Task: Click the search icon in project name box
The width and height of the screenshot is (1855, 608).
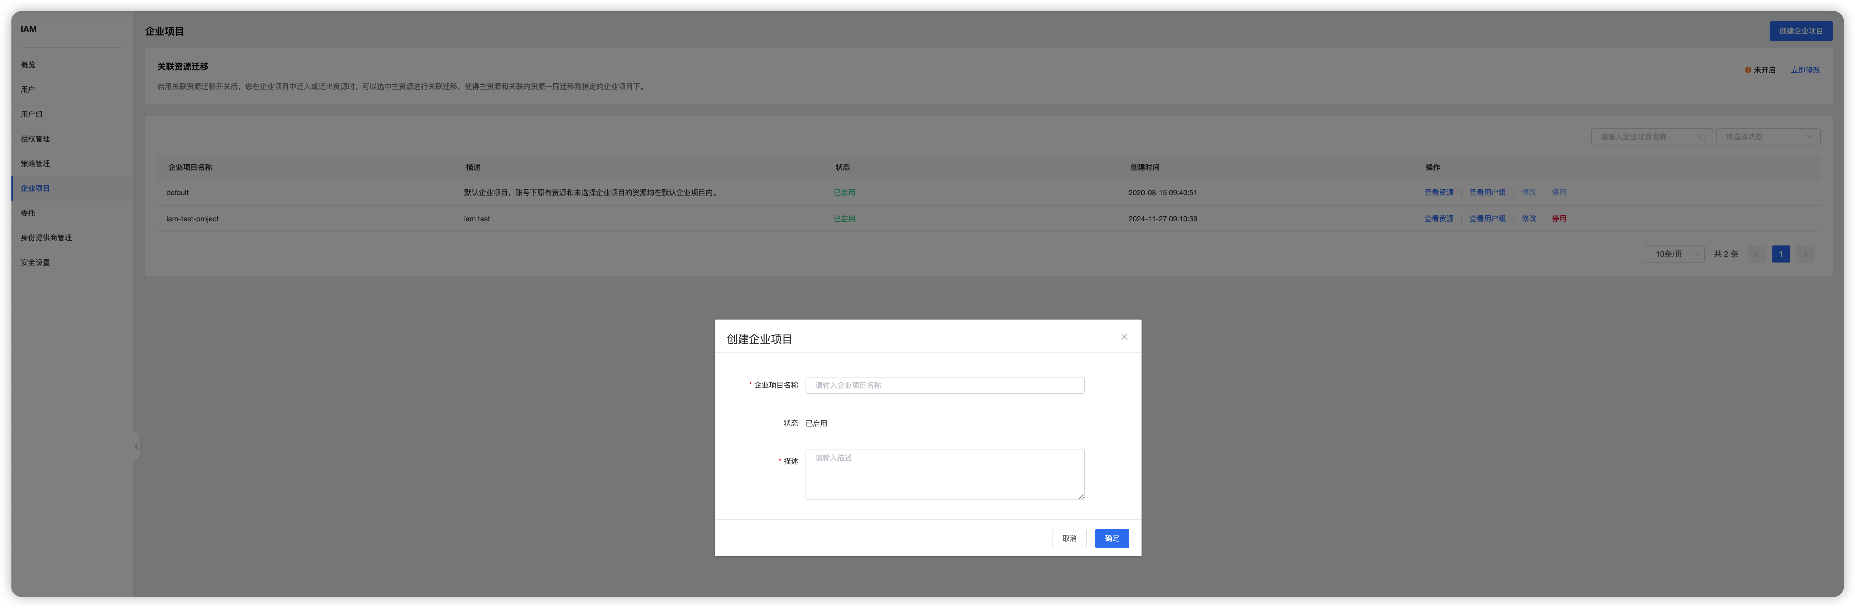Action: (x=1702, y=137)
